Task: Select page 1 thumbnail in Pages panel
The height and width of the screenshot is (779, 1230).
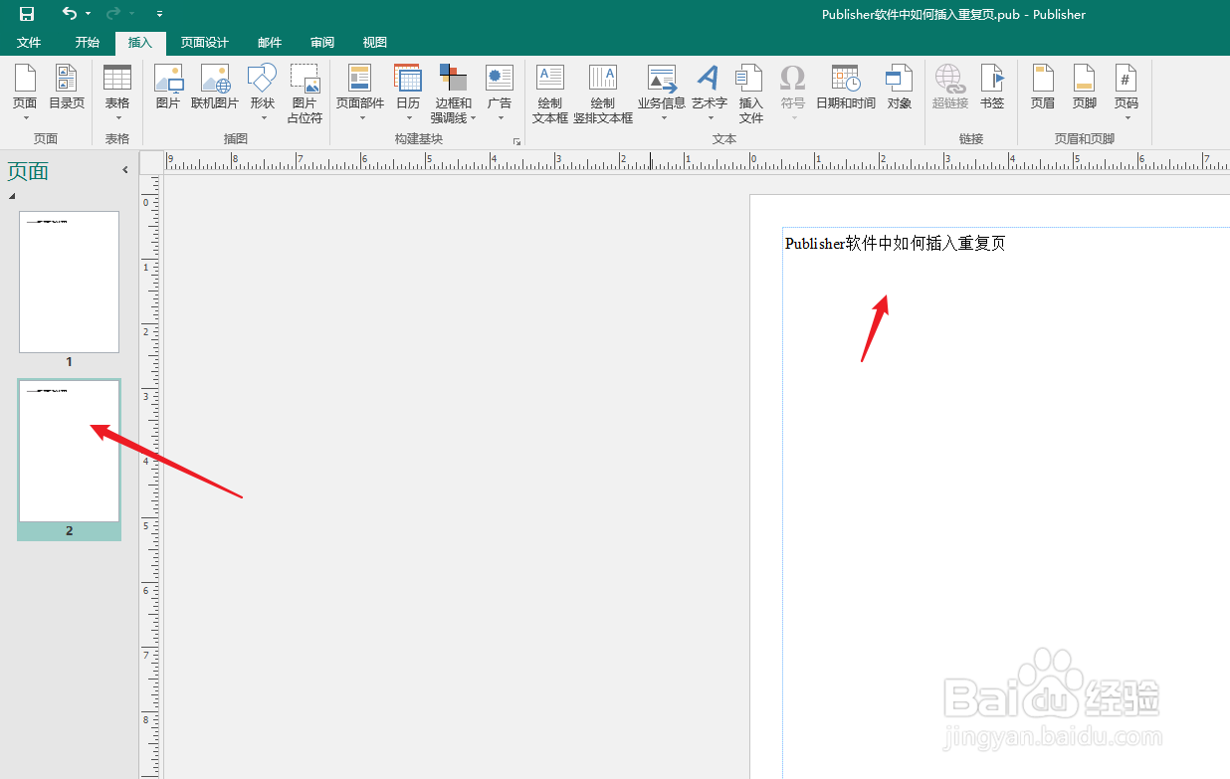Action: [69, 282]
